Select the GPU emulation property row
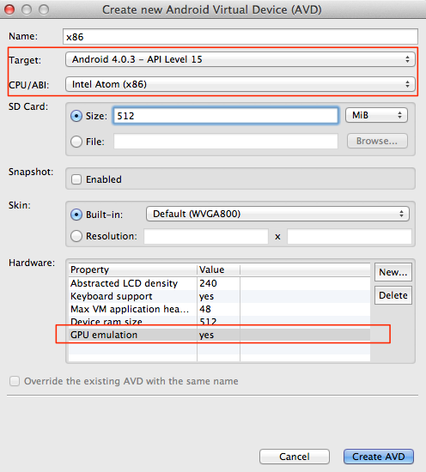426x472 pixels. coord(219,335)
